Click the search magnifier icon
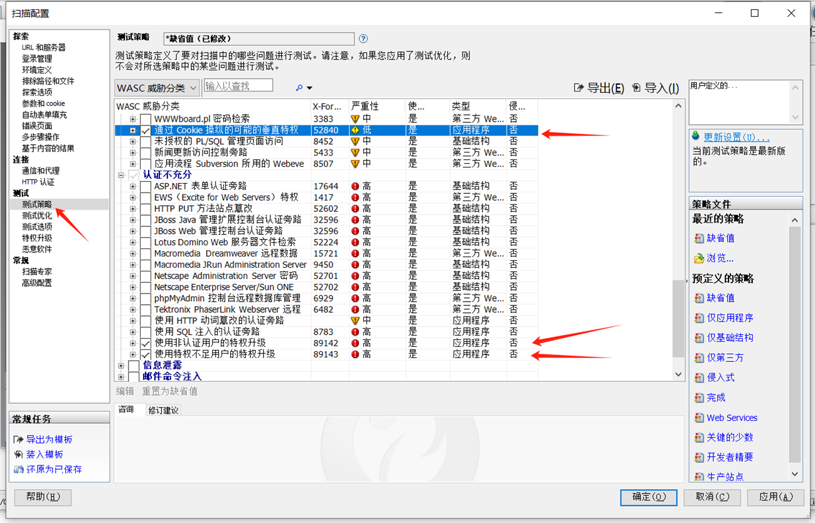Image resolution: width=815 pixels, height=523 pixels. (x=299, y=88)
